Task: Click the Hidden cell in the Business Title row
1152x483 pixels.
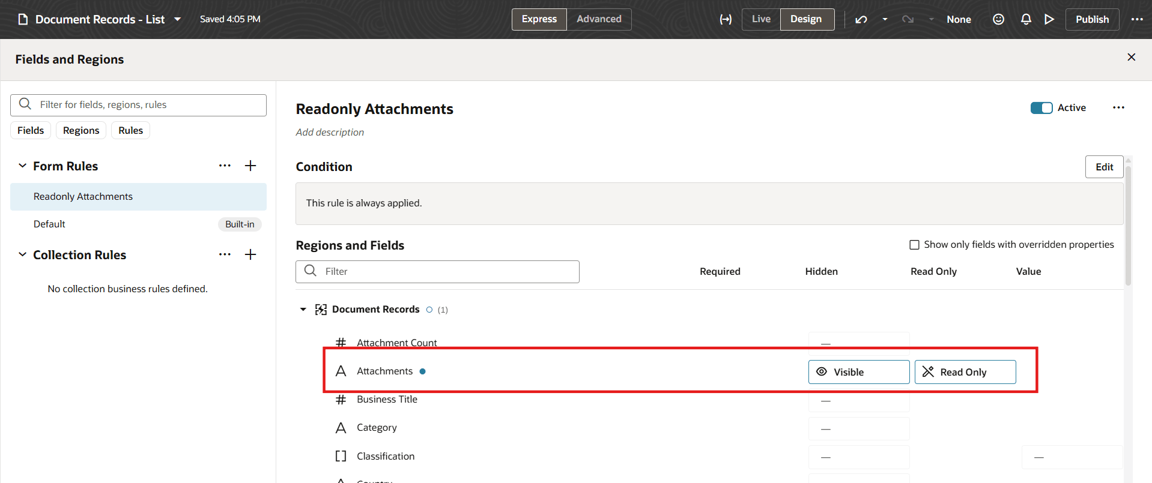Action: point(859,401)
